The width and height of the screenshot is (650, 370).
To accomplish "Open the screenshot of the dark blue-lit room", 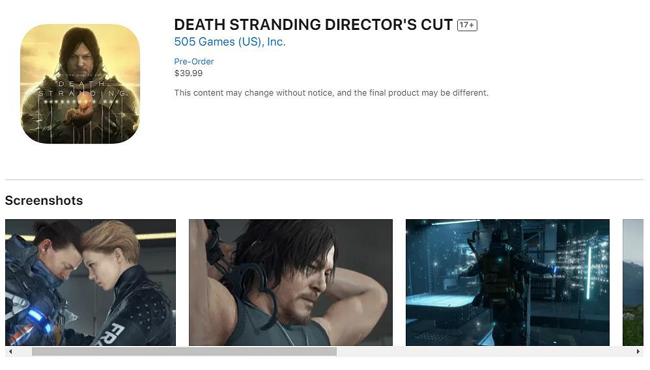I will (507, 282).
